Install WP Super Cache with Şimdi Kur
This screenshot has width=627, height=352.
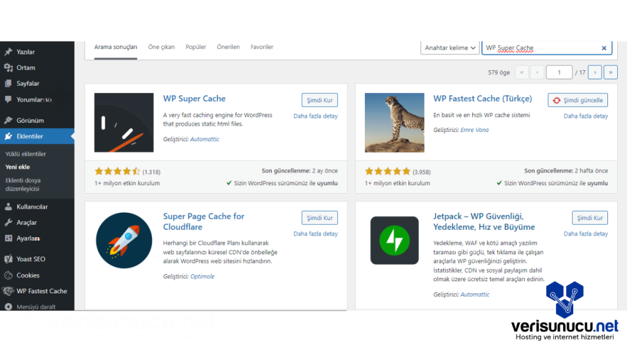(x=320, y=100)
